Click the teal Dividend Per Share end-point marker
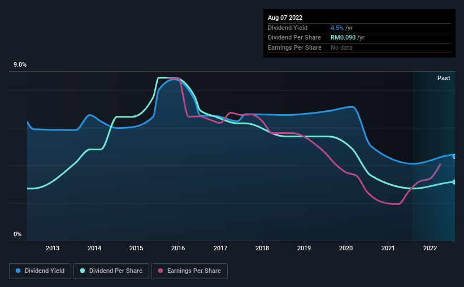Screen dimensions: 464x287 [454, 182]
